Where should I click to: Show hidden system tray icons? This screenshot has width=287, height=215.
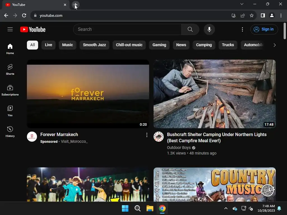[226, 208]
